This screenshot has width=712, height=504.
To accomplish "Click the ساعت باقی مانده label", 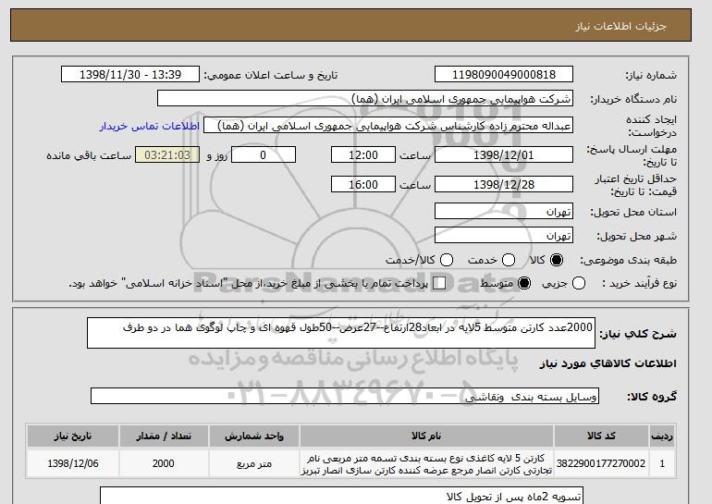I will pyautogui.click(x=89, y=155).
